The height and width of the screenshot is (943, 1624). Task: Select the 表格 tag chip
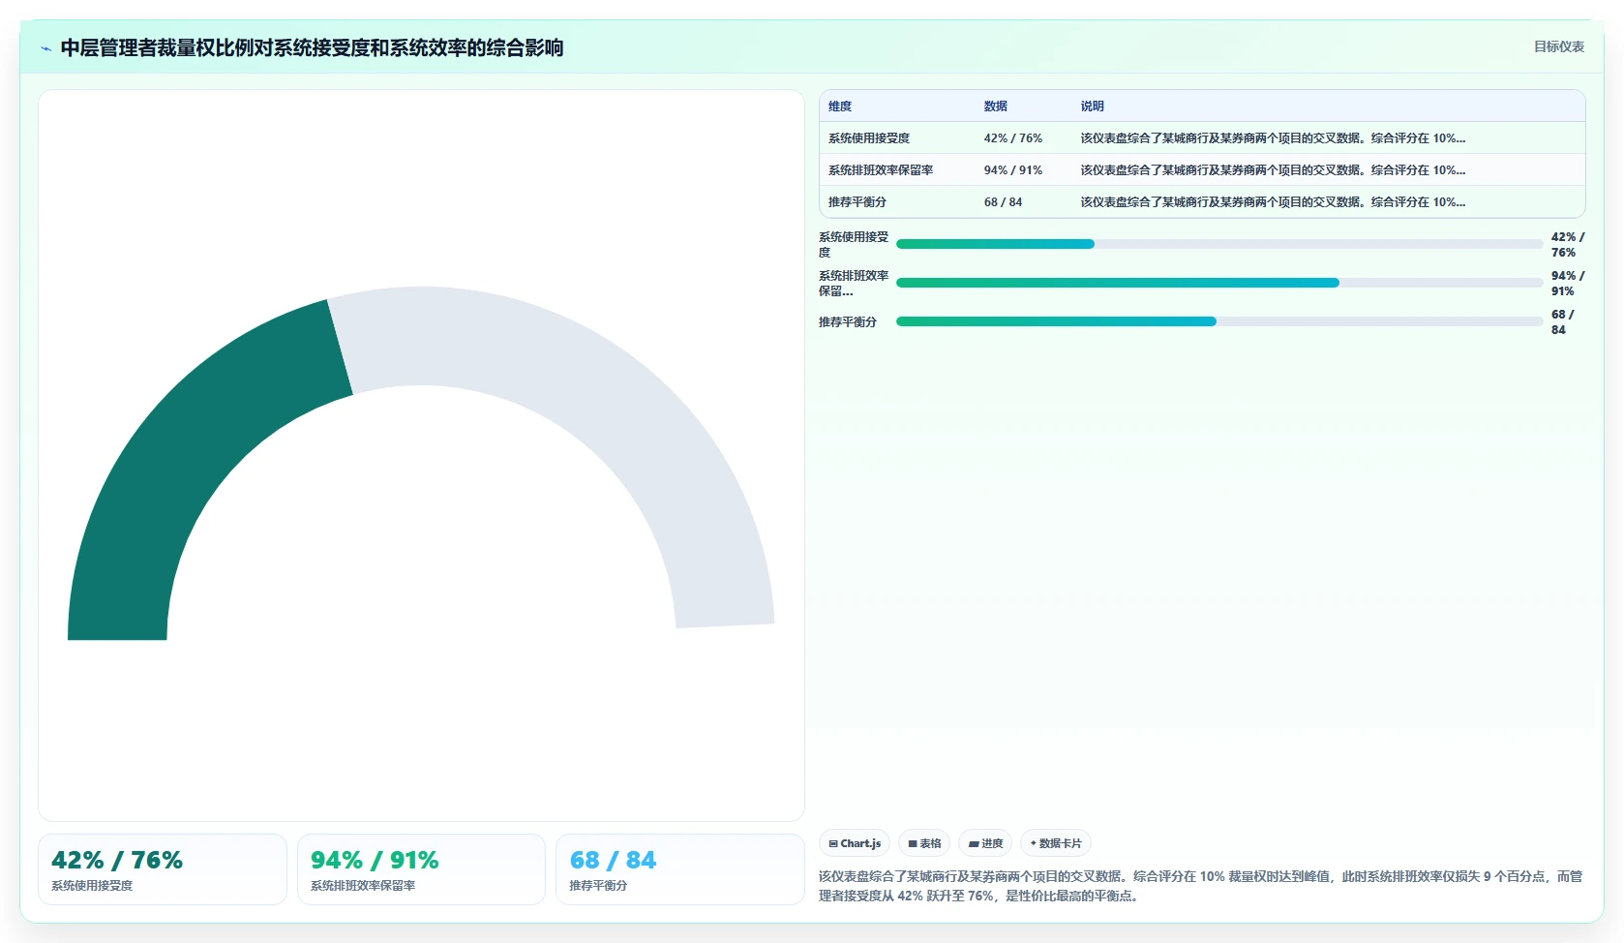click(924, 843)
